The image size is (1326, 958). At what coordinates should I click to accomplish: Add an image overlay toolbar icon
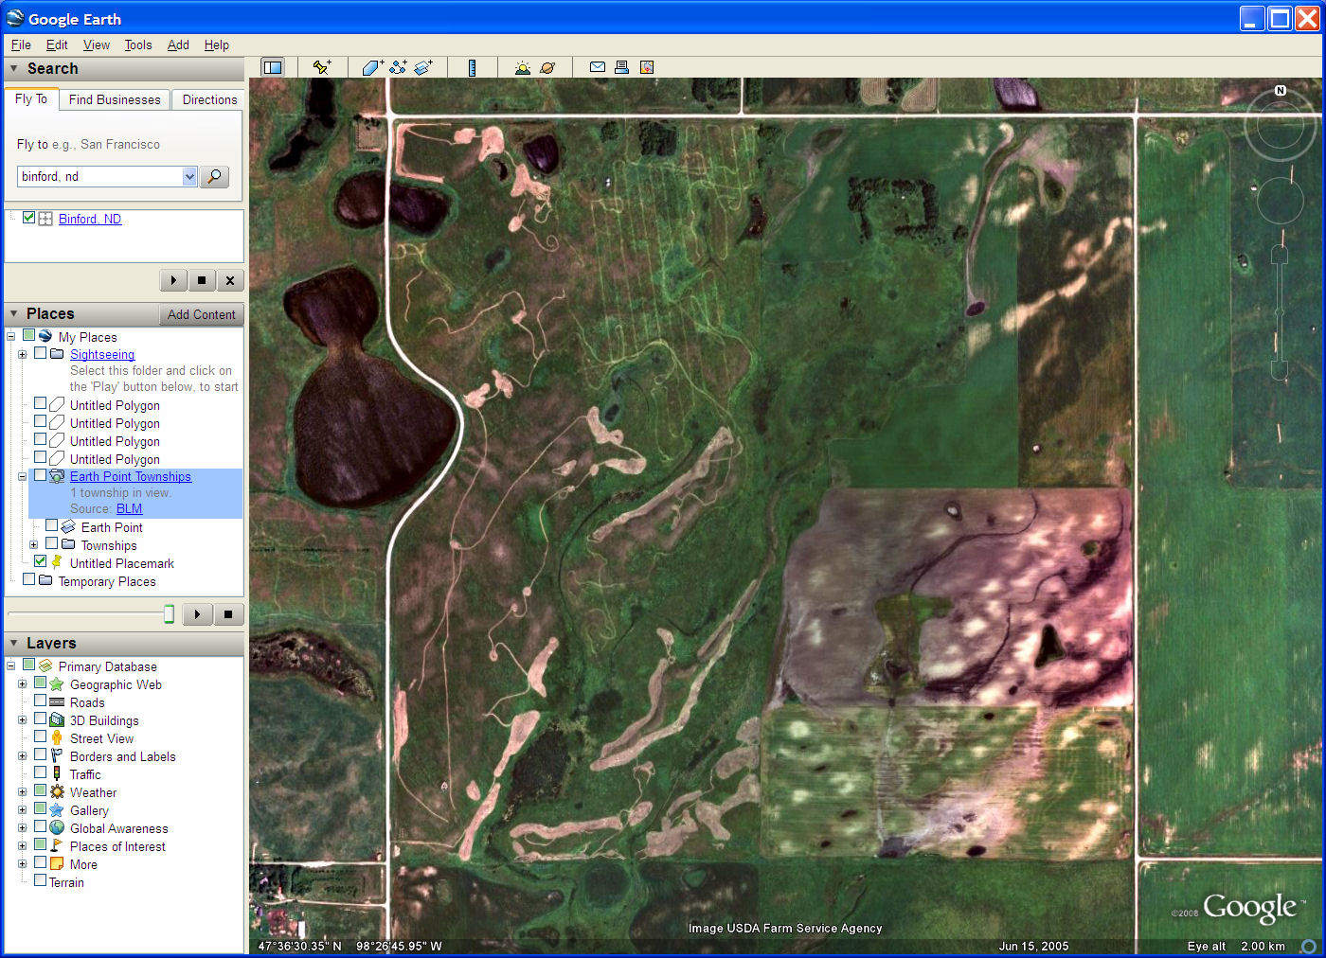(x=423, y=67)
